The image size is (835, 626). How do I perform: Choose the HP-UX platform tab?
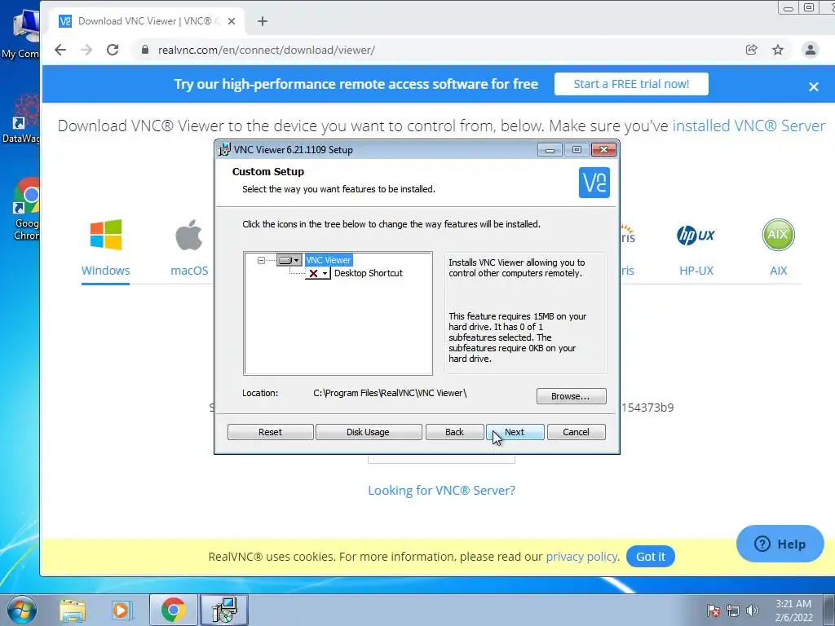(x=696, y=271)
